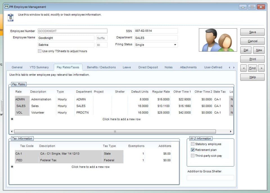Click the Pay Rates scrollbar right arrow
This screenshot has height=193, width=270.
231,131
